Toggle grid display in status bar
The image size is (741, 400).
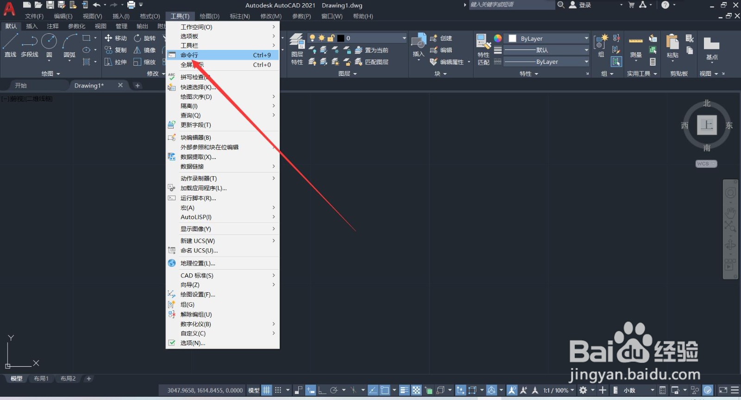(267, 390)
